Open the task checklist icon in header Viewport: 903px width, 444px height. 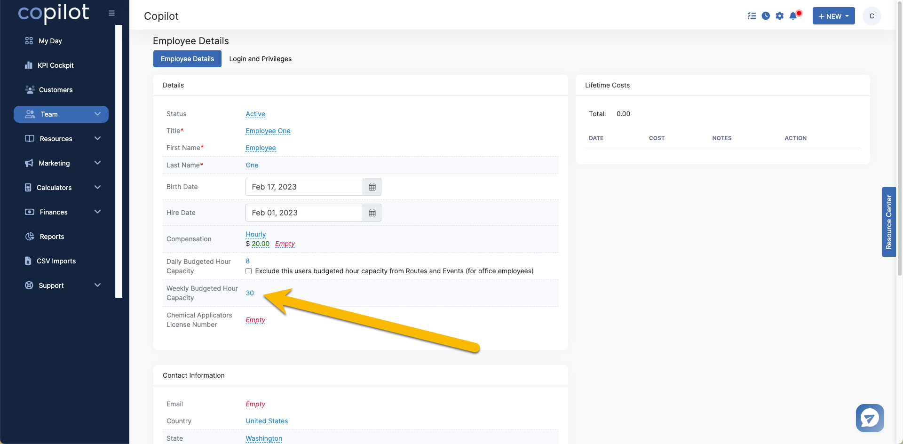click(x=752, y=16)
